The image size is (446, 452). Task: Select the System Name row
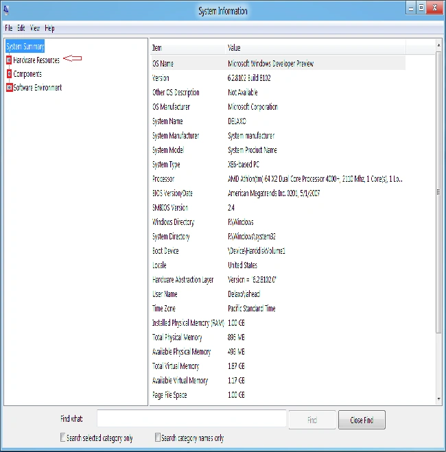pos(278,121)
